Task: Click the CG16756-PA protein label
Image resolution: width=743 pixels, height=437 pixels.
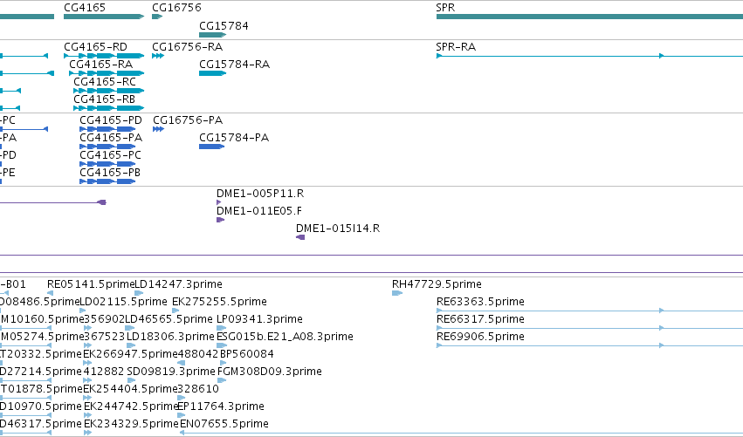Action: point(188,119)
